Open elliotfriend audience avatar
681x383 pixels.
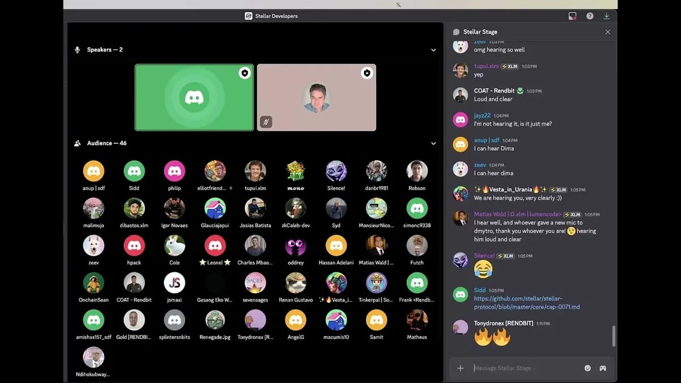coord(215,171)
